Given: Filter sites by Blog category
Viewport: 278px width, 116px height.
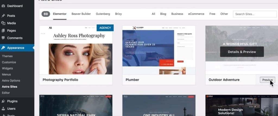Looking at the screenshot, I should [x=163, y=14].
